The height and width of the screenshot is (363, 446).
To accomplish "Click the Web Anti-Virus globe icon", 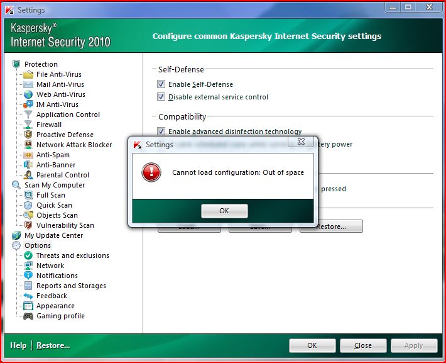I will pyautogui.click(x=28, y=94).
